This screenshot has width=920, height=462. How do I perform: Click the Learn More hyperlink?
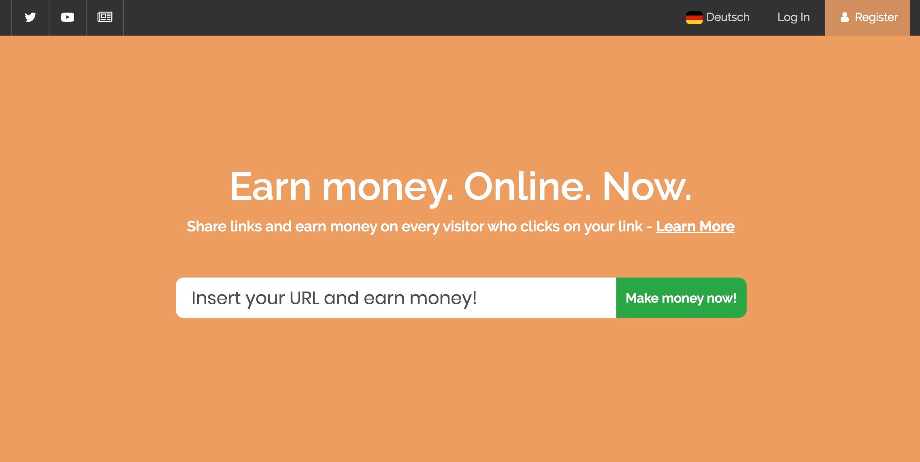(695, 226)
